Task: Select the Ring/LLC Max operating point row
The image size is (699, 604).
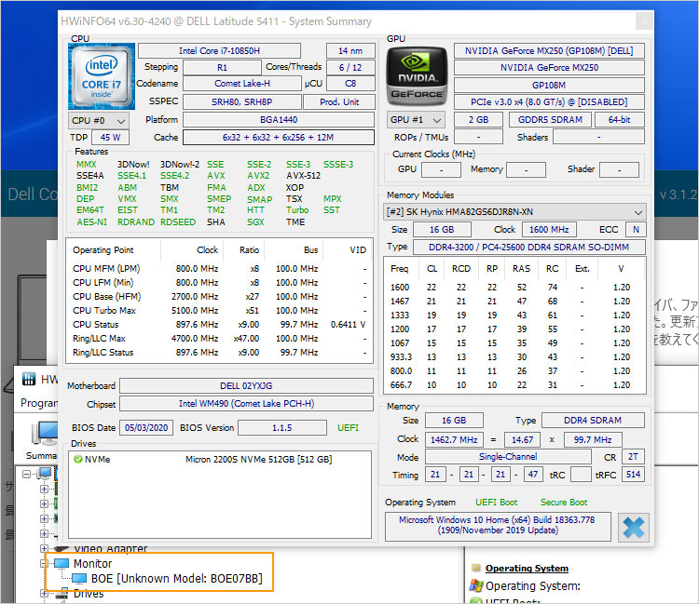Action: (219, 339)
